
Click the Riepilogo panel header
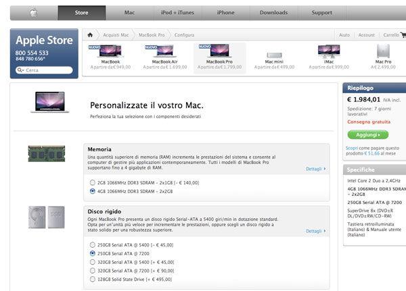pos(374,88)
